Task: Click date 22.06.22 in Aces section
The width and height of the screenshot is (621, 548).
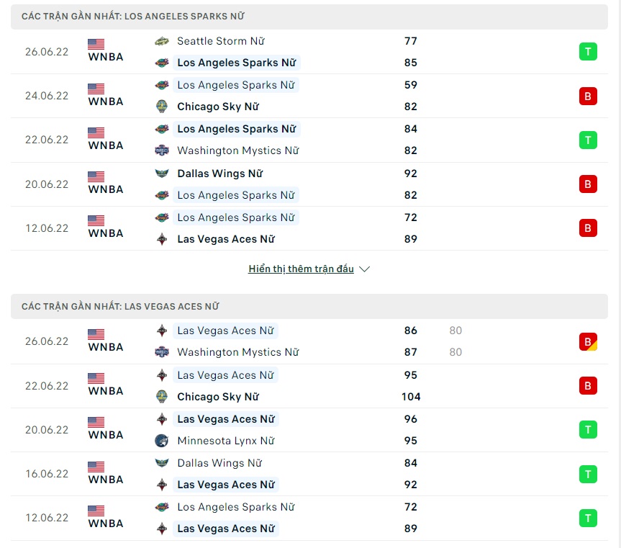Action: pos(47,386)
